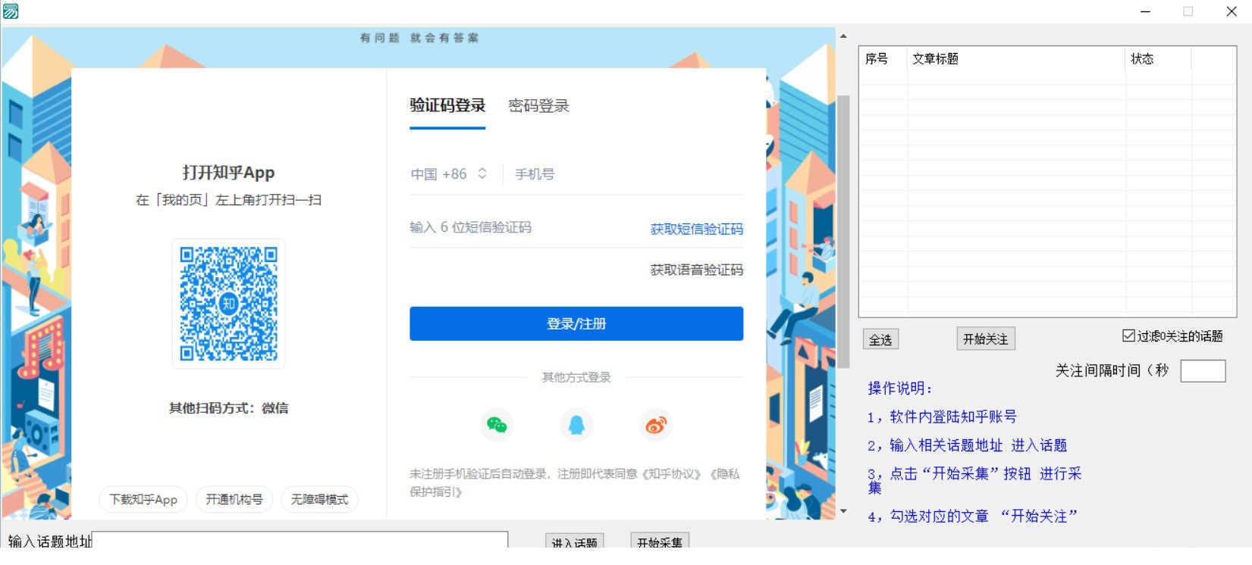Viewport: 1252px width, 565px height.
Task: Click the 下载知乎App button
Action: [143, 500]
